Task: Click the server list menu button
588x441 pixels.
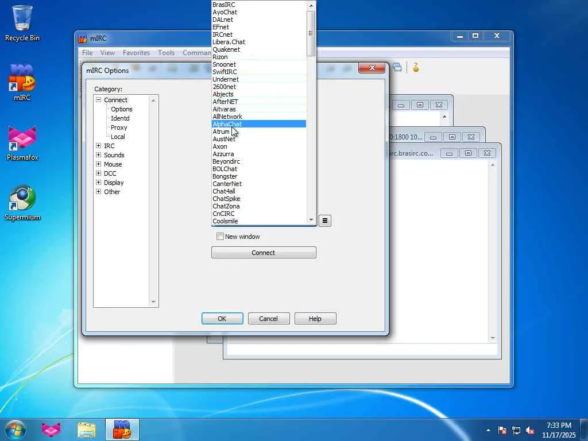Action: tap(325, 221)
